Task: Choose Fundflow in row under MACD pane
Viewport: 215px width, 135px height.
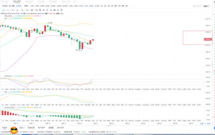Action: pos(138,121)
